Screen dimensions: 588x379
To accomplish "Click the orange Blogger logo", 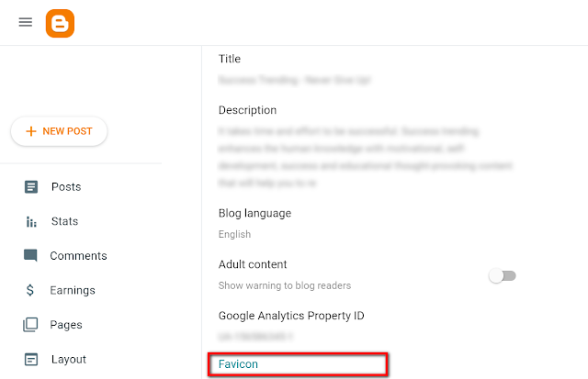I will click(x=60, y=22).
